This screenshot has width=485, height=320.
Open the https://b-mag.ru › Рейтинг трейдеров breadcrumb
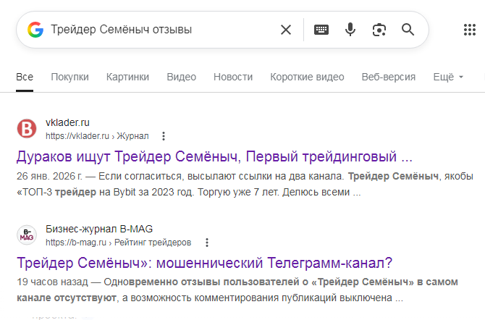tap(119, 243)
